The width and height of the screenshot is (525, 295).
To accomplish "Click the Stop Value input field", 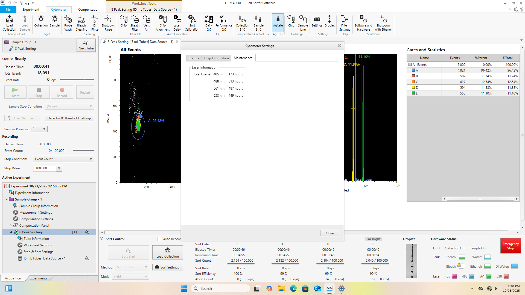I will (45, 168).
